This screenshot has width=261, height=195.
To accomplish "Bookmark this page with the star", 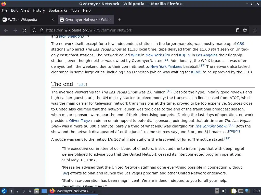I will click(245, 30).
